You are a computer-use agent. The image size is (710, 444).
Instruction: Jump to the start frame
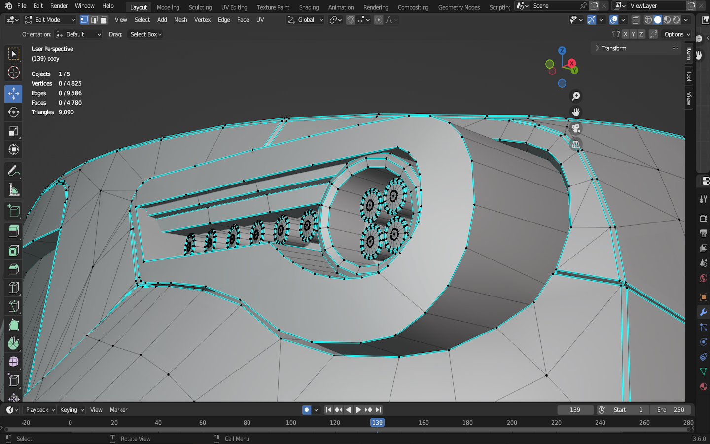[x=328, y=410]
